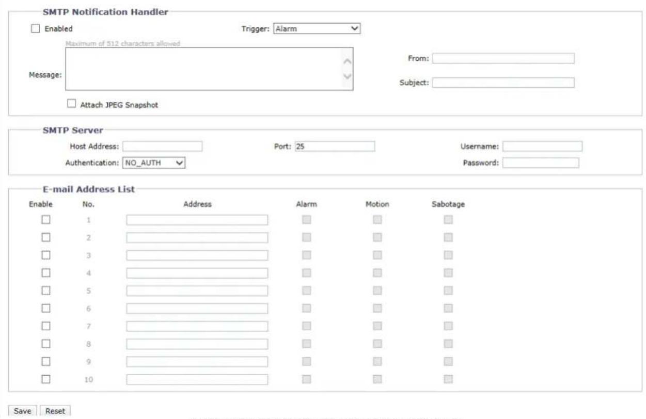The image size is (646, 419).
Task: Toggle Sabotage checkbox for address 1
Action: click(x=448, y=220)
